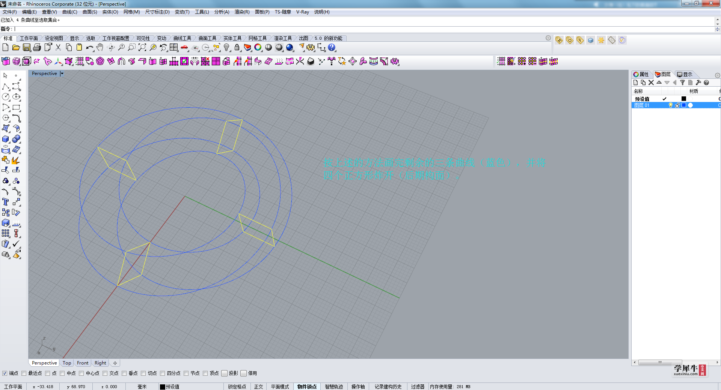Open the 曲线(C) menu
This screenshot has height=390, width=721.
(x=69, y=12)
